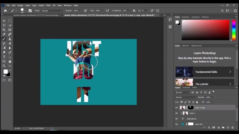239x134 pixels.
Task: Switch to the Libraries tab
Action: [x=185, y=46]
